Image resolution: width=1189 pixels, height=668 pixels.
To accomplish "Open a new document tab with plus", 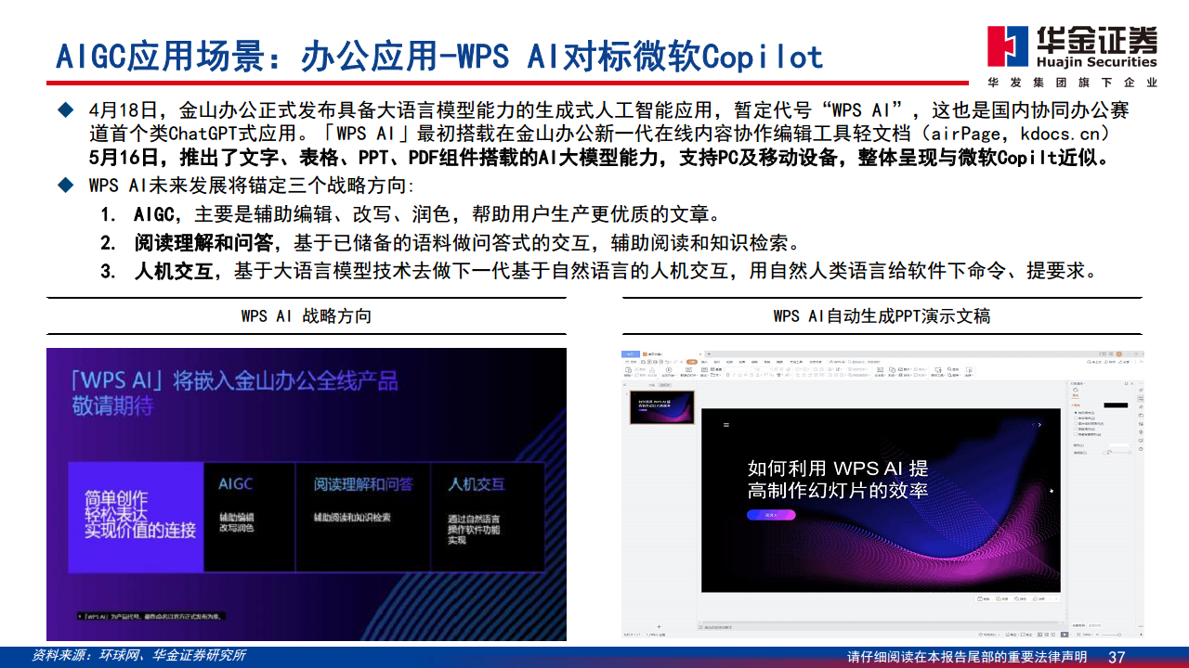I will click(709, 354).
